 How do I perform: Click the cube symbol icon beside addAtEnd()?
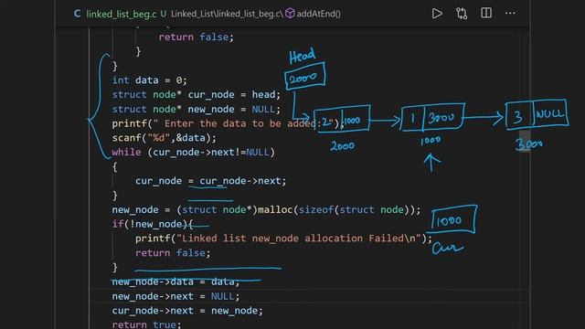pyautogui.click(x=290, y=14)
